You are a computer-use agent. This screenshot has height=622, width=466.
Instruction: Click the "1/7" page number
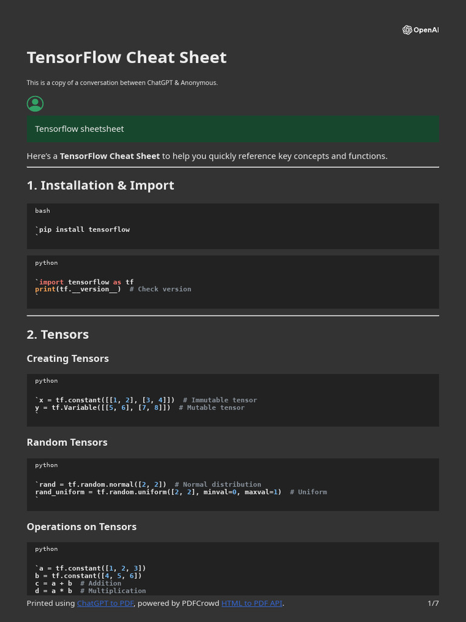click(x=433, y=603)
